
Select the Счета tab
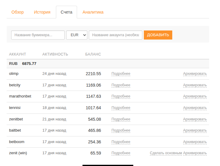pyautogui.click(x=66, y=12)
